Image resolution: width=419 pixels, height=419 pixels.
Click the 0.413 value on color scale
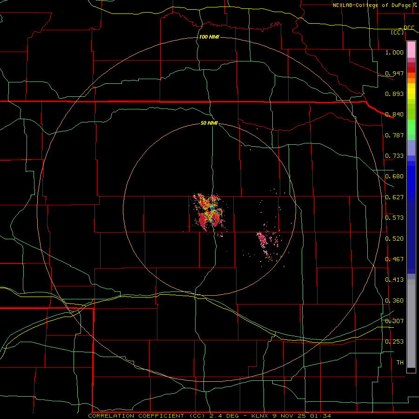point(394,279)
